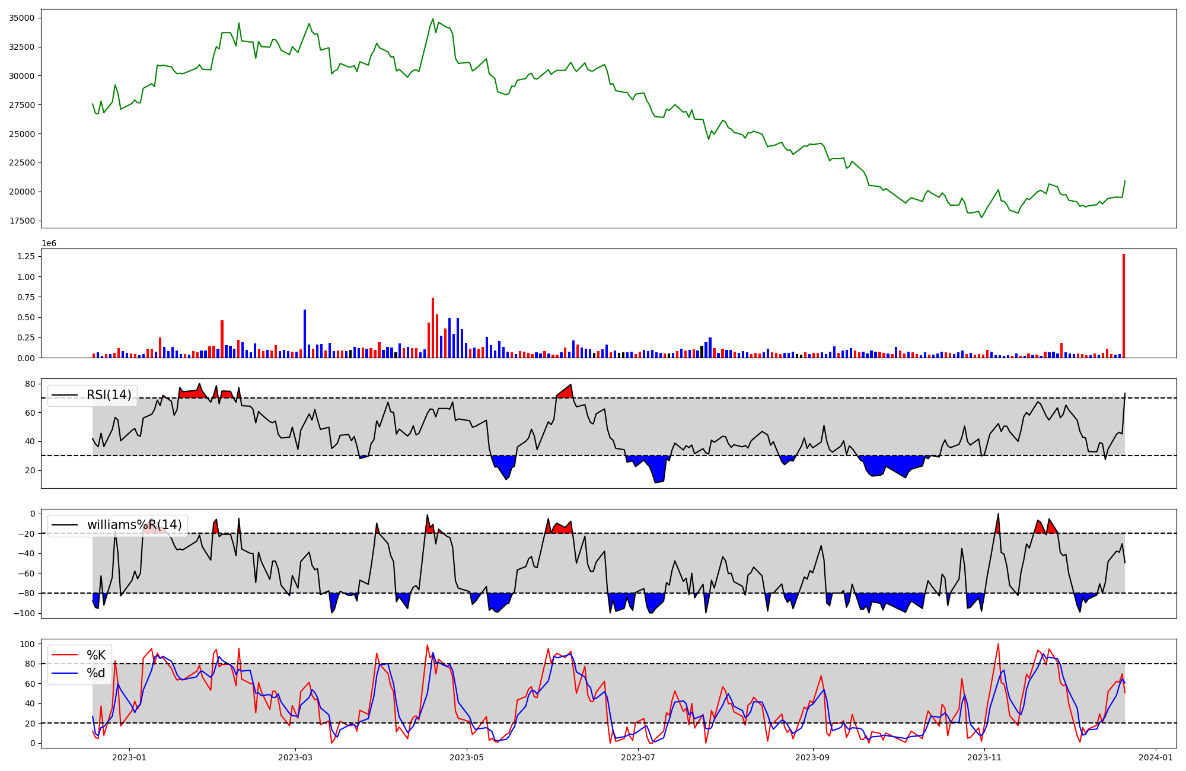Viewport: 1186px width, 771px height.
Task: Click the 2023-07 x-axis date label
Action: coord(639,757)
